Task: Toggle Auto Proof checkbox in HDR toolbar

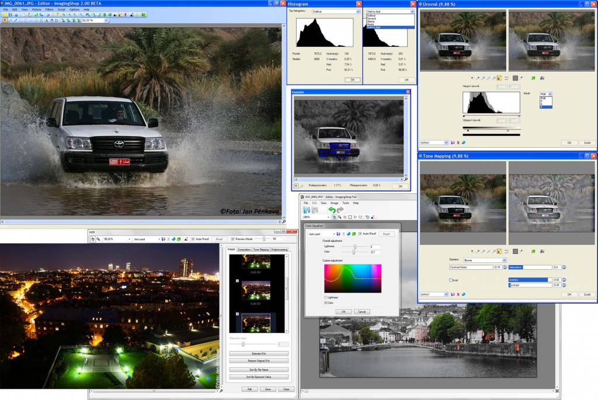Action: point(193,239)
